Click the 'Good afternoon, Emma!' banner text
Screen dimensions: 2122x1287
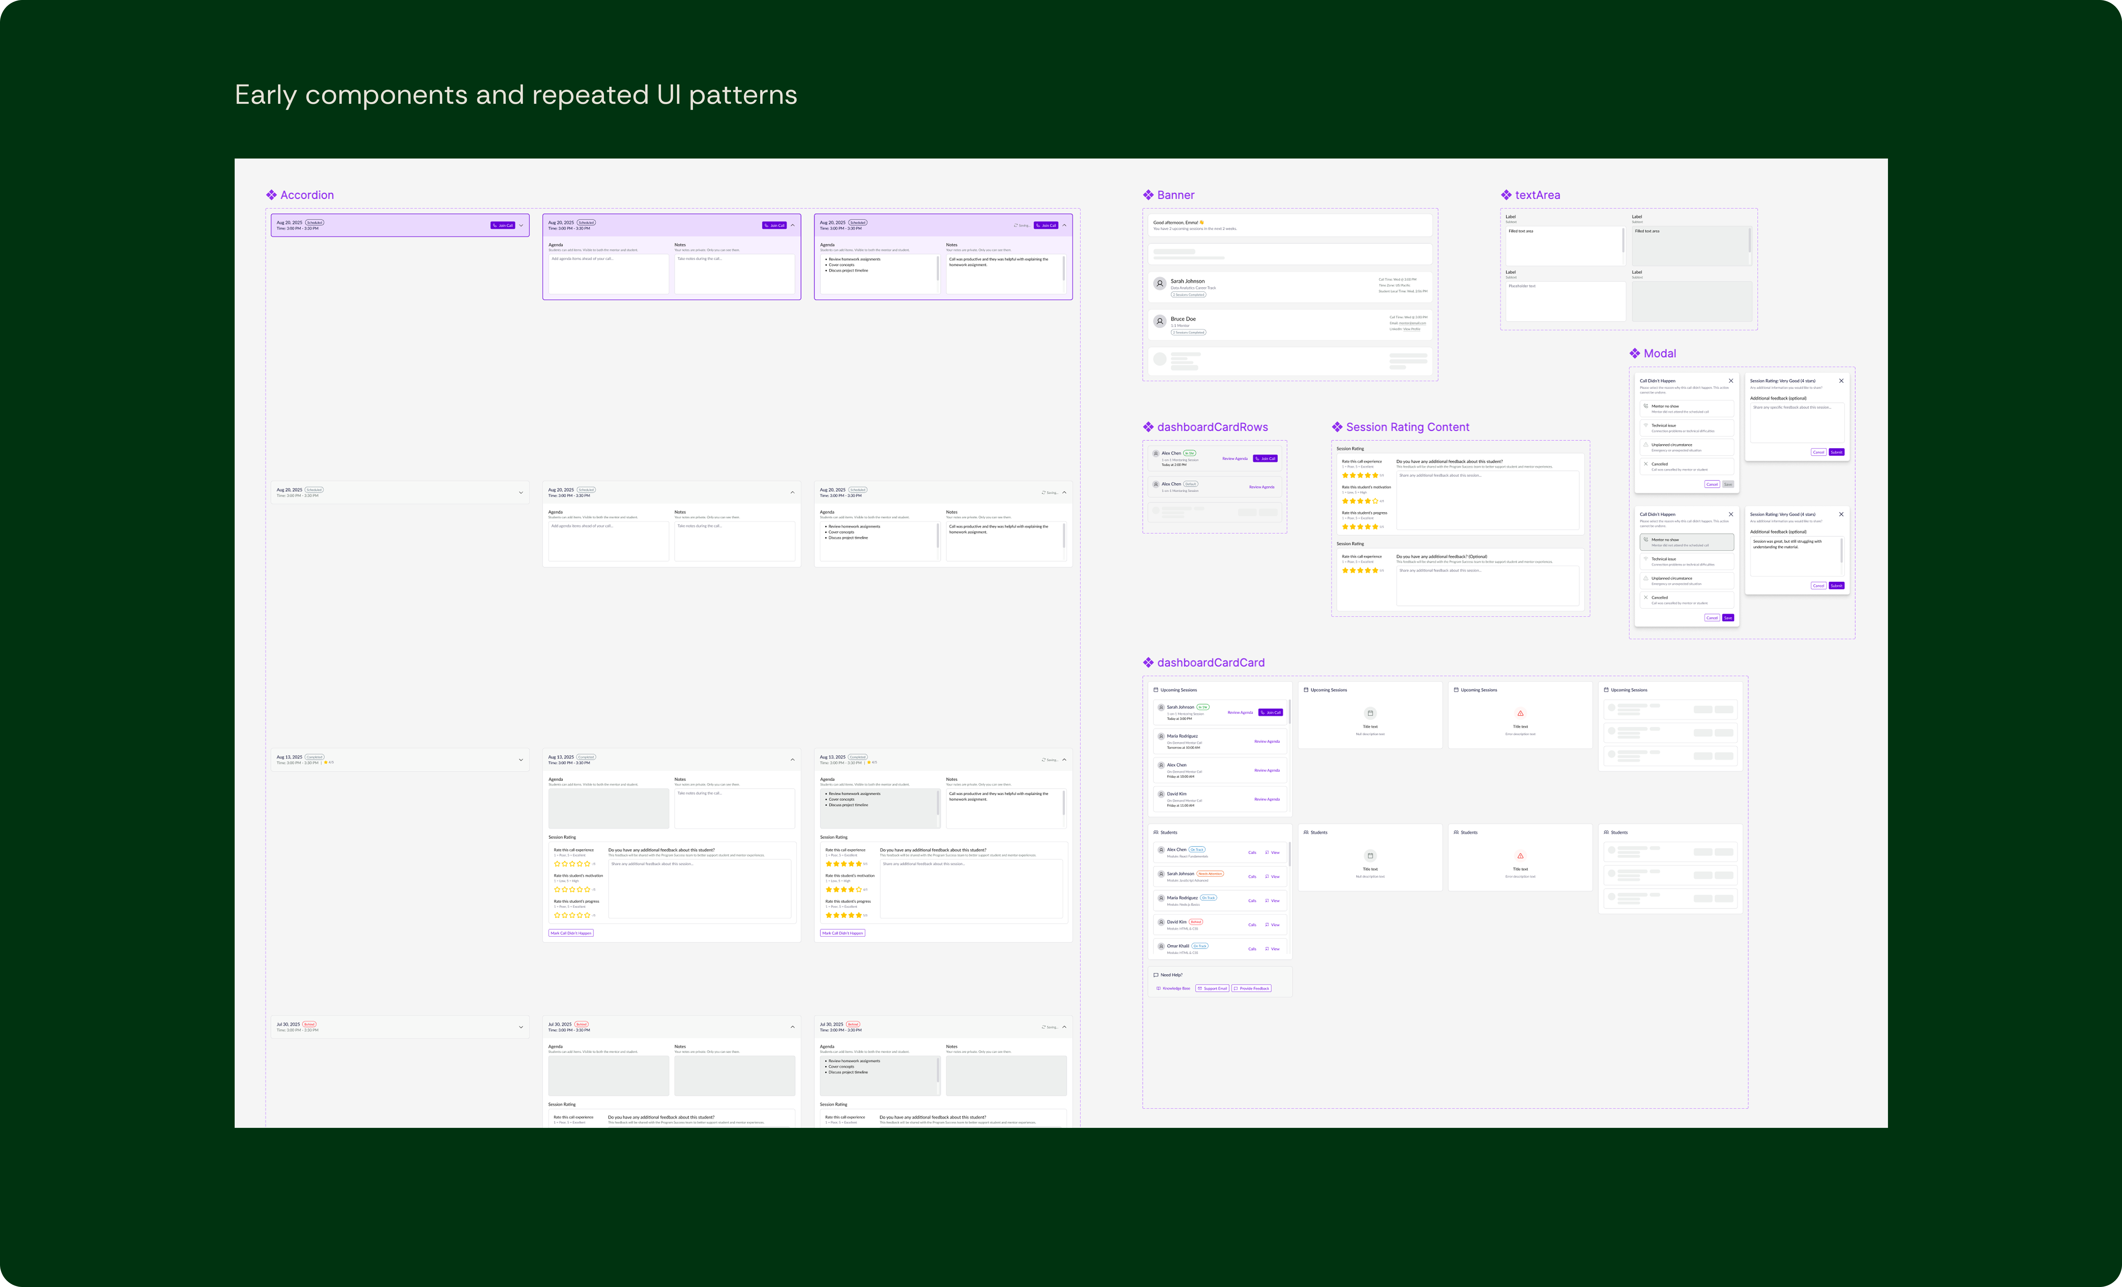click(x=1179, y=223)
